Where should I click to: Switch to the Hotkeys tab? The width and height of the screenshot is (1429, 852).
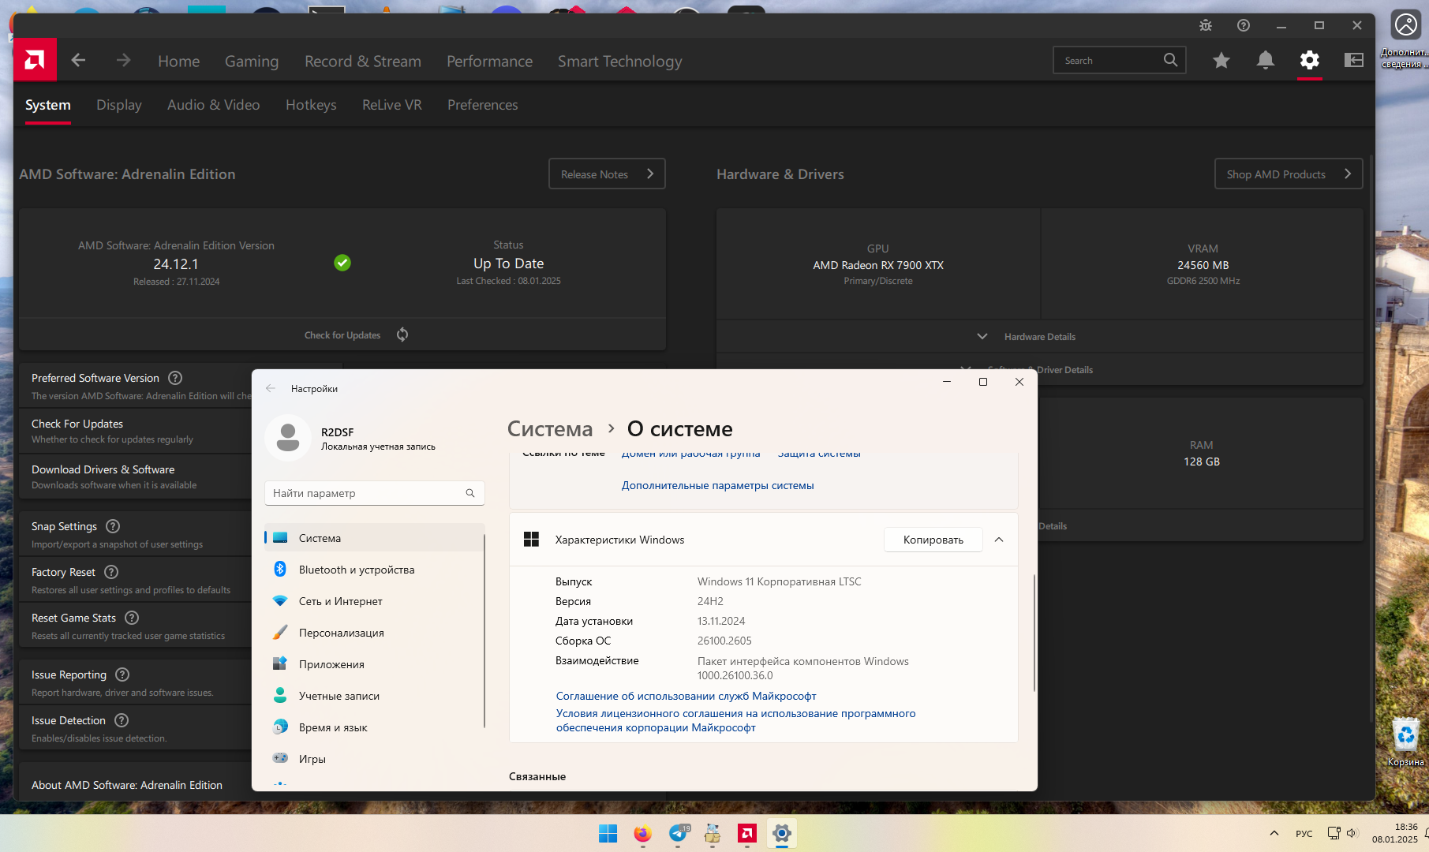(x=311, y=105)
